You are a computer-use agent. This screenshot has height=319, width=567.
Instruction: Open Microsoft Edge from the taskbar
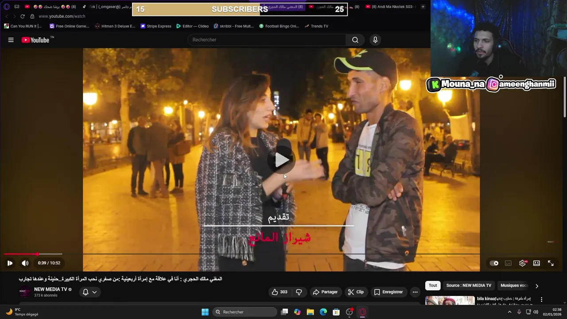point(323,312)
